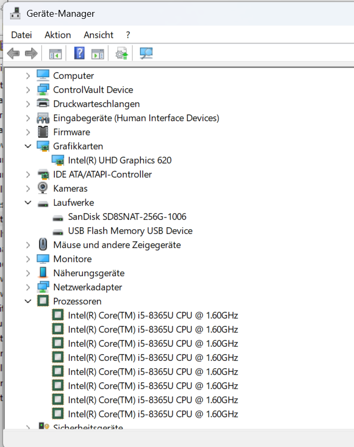Open Help via the blue question mark icon
Viewport: 354px width, 447px height.
click(79, 53)
